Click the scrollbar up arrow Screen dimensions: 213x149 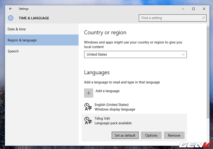pyautogui.click(x=208, y=25)
